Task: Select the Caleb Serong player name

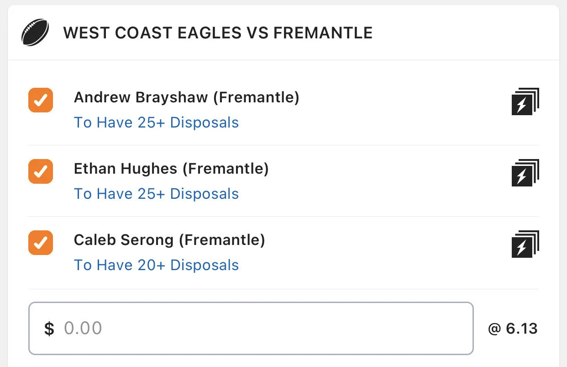Action: [123, 240]
